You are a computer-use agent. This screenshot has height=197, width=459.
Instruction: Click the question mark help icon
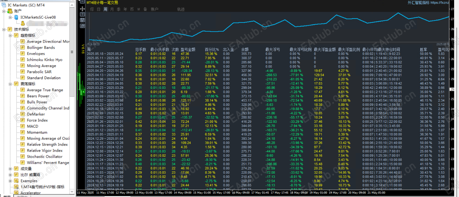[x=82, y=14]
